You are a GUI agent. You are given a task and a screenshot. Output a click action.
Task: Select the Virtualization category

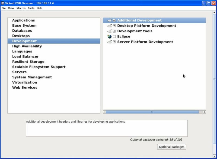(x=54, y=82)
